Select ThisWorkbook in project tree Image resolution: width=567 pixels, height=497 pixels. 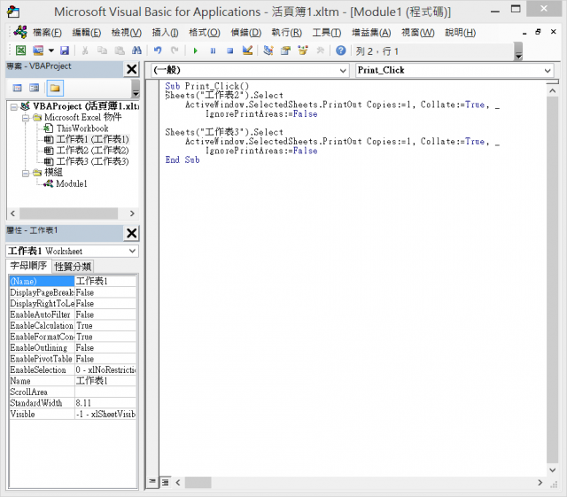point(82,128)
